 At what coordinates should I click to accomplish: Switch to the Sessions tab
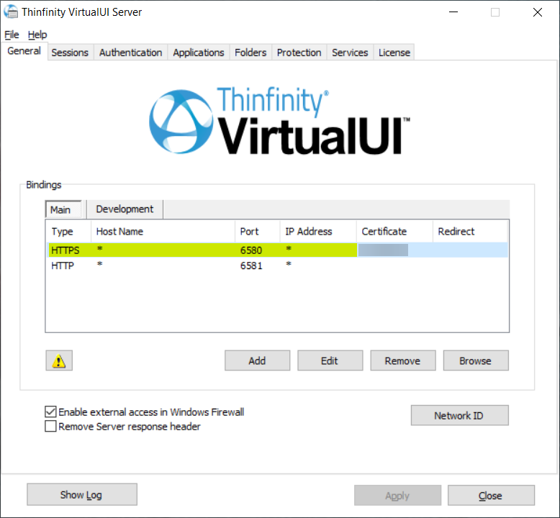point(70,53)
